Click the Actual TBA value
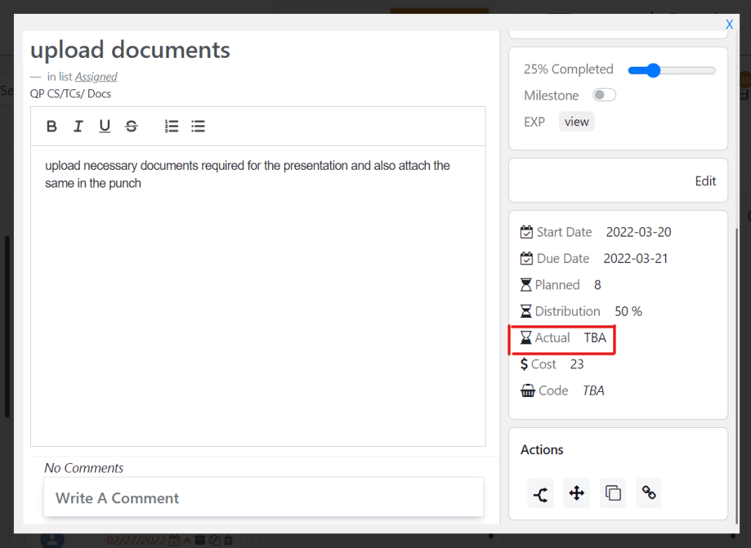The image size is (751, 548). pos(595,338)
